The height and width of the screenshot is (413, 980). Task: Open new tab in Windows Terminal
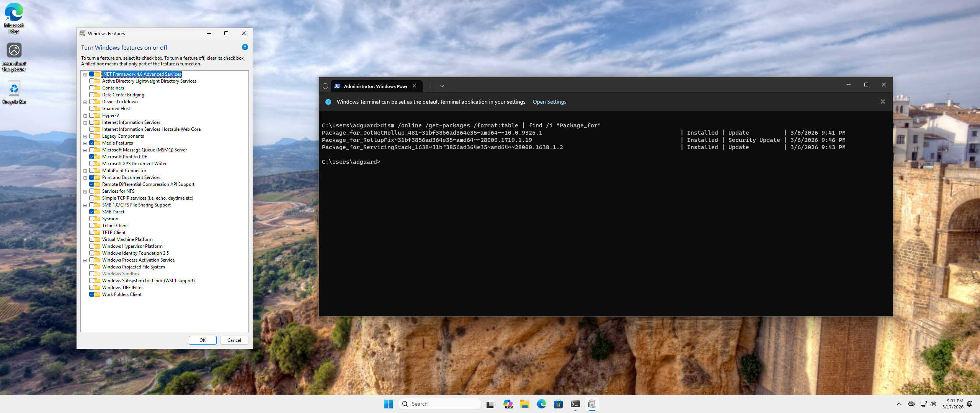[431, 86]
